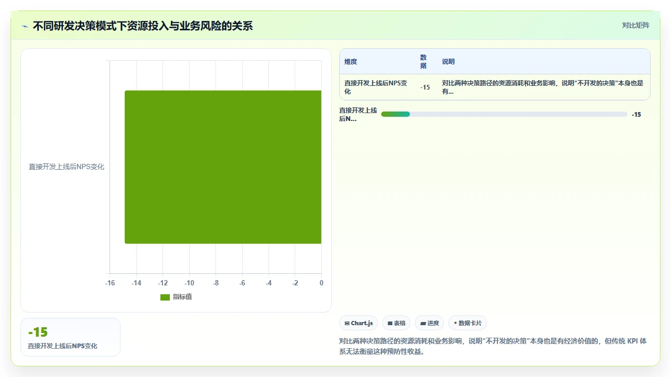The image size is (671, 377).
Task: Click the 维度 column header
Action: pyautogui.click(x=351, y=62)
